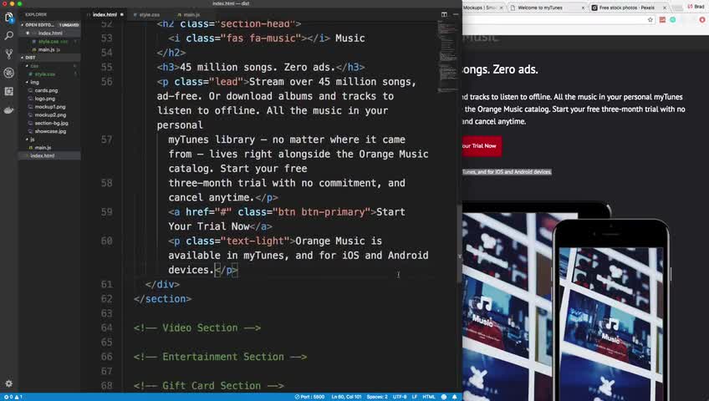Open the Extensions view
The image size is (709, 401).
(x=8, y=91)
